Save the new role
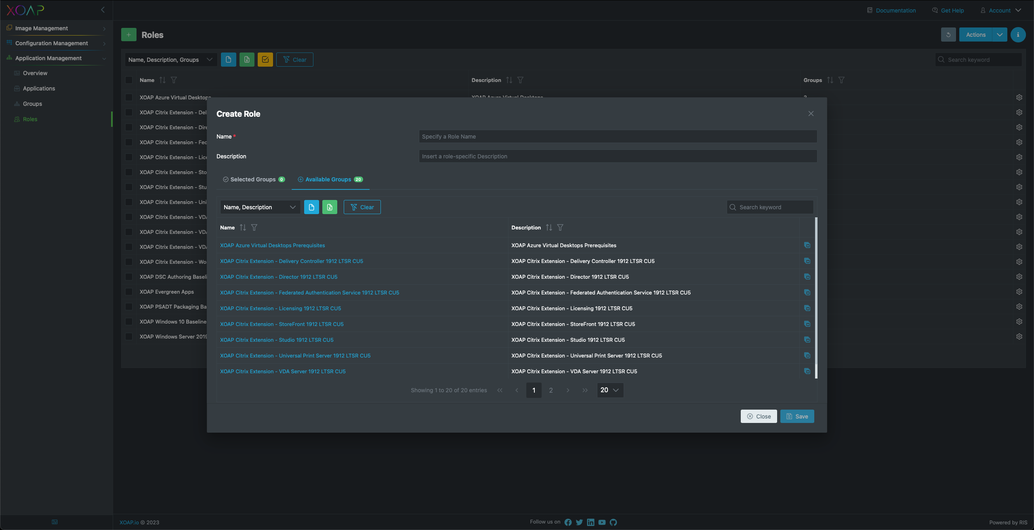This screenshot has height=530, width=1034. click(x=797, y=416)
